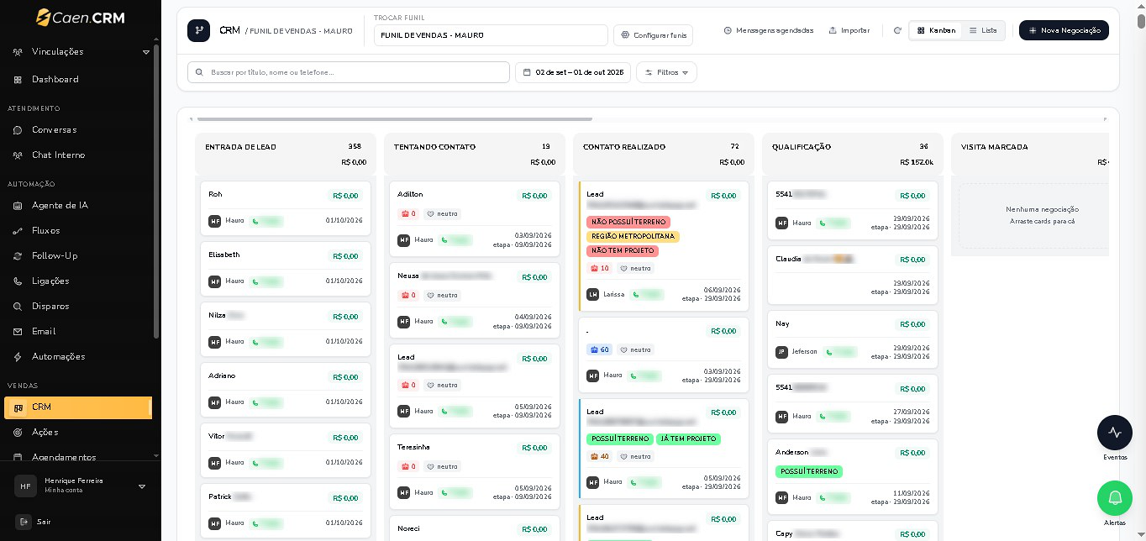Image resolution: width=1146 pixels, height=541 pixels.
Task: Expand the Vinculações chevron
Action: coord(146,52)
